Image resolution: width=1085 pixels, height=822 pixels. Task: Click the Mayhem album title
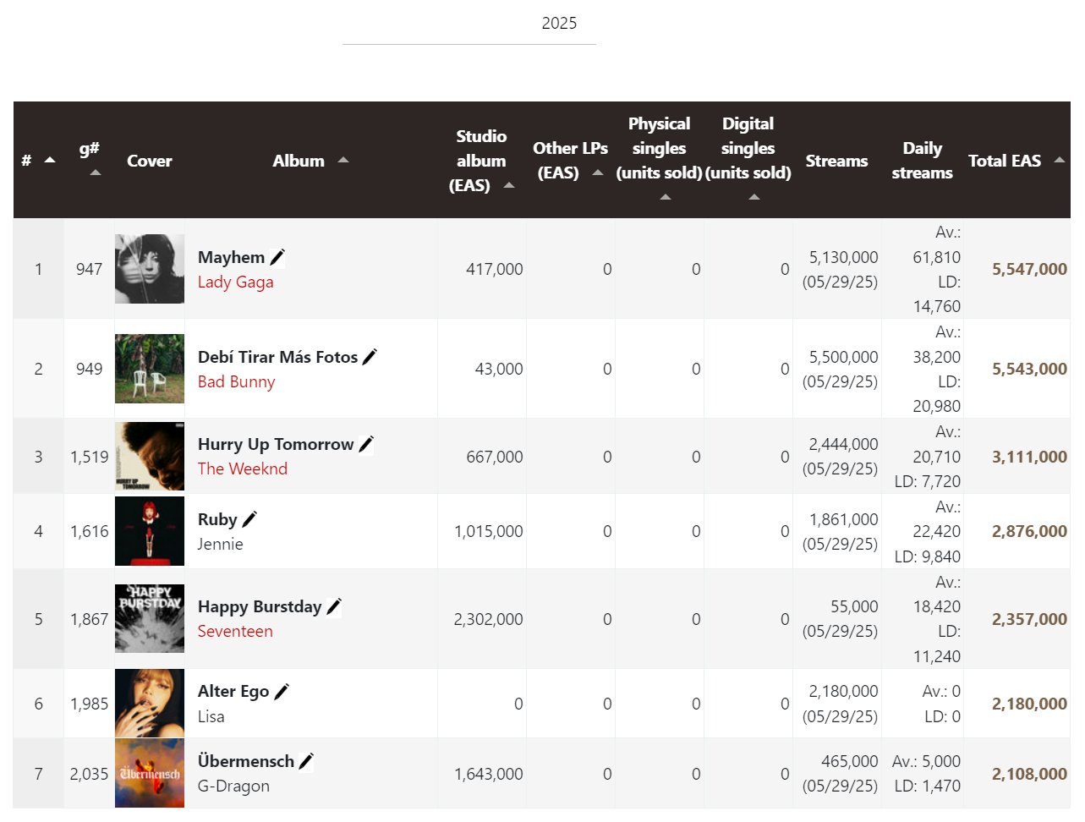pos(232,257)
